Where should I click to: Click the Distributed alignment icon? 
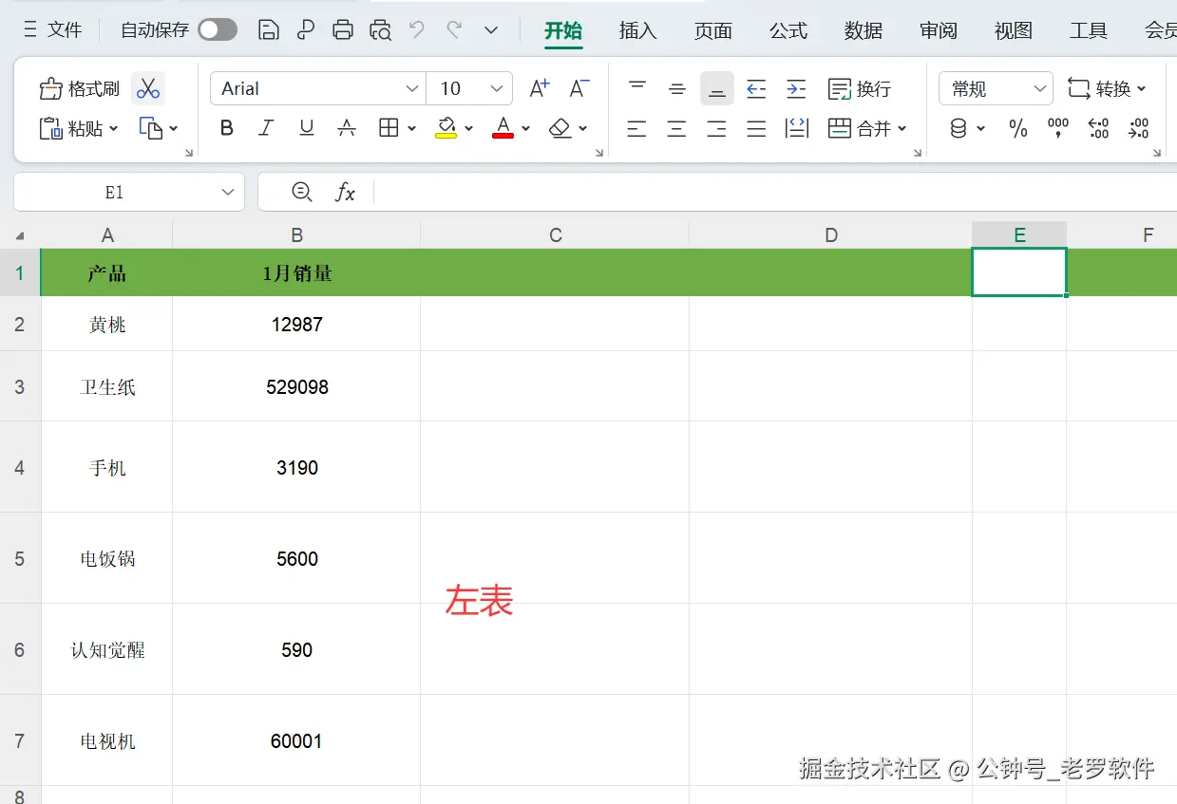pyautogui.click(x=797, y=128)
